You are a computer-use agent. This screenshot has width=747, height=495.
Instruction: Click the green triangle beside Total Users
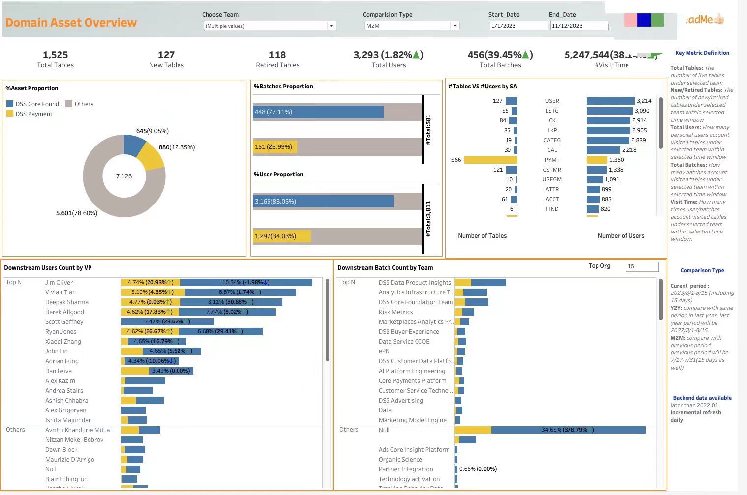click(416, 55)
